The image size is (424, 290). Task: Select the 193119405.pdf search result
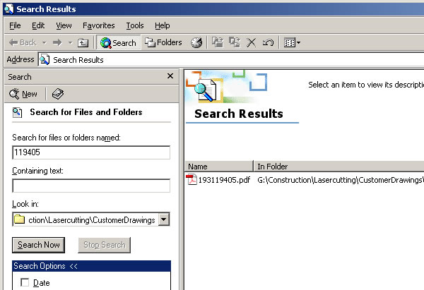click(x=224, y=179)
